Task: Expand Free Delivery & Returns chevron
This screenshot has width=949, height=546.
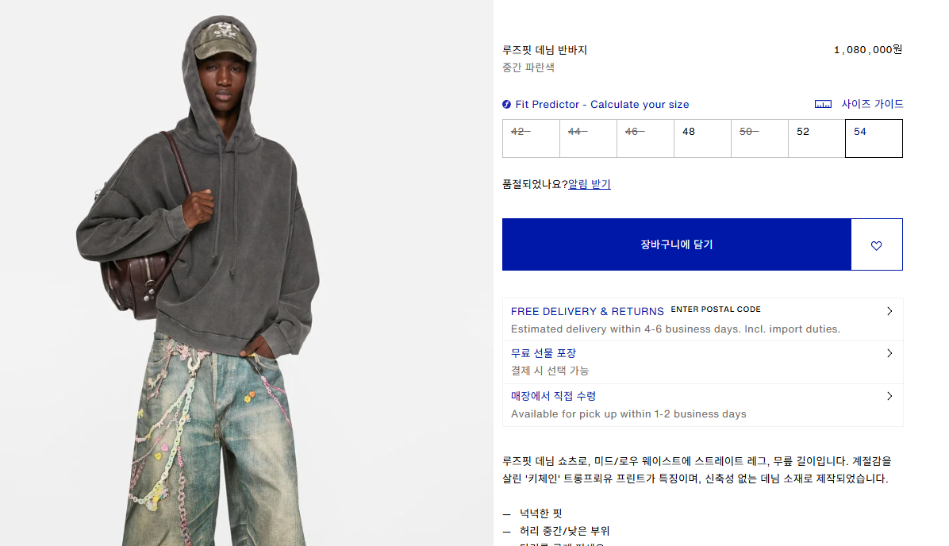Action: pyautogui.click(x=889, y=311)
